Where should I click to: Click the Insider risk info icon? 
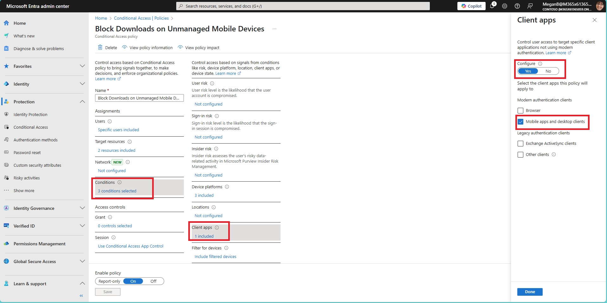216,149
